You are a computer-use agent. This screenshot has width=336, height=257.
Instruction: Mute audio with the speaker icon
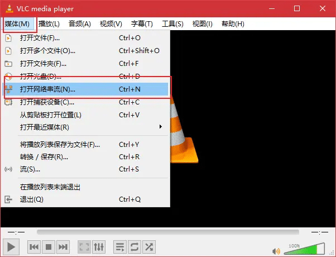pyautogui.click(x=276, y=251)
